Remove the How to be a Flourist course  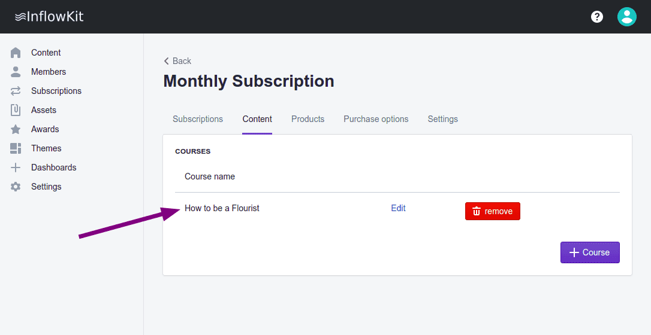492,211
